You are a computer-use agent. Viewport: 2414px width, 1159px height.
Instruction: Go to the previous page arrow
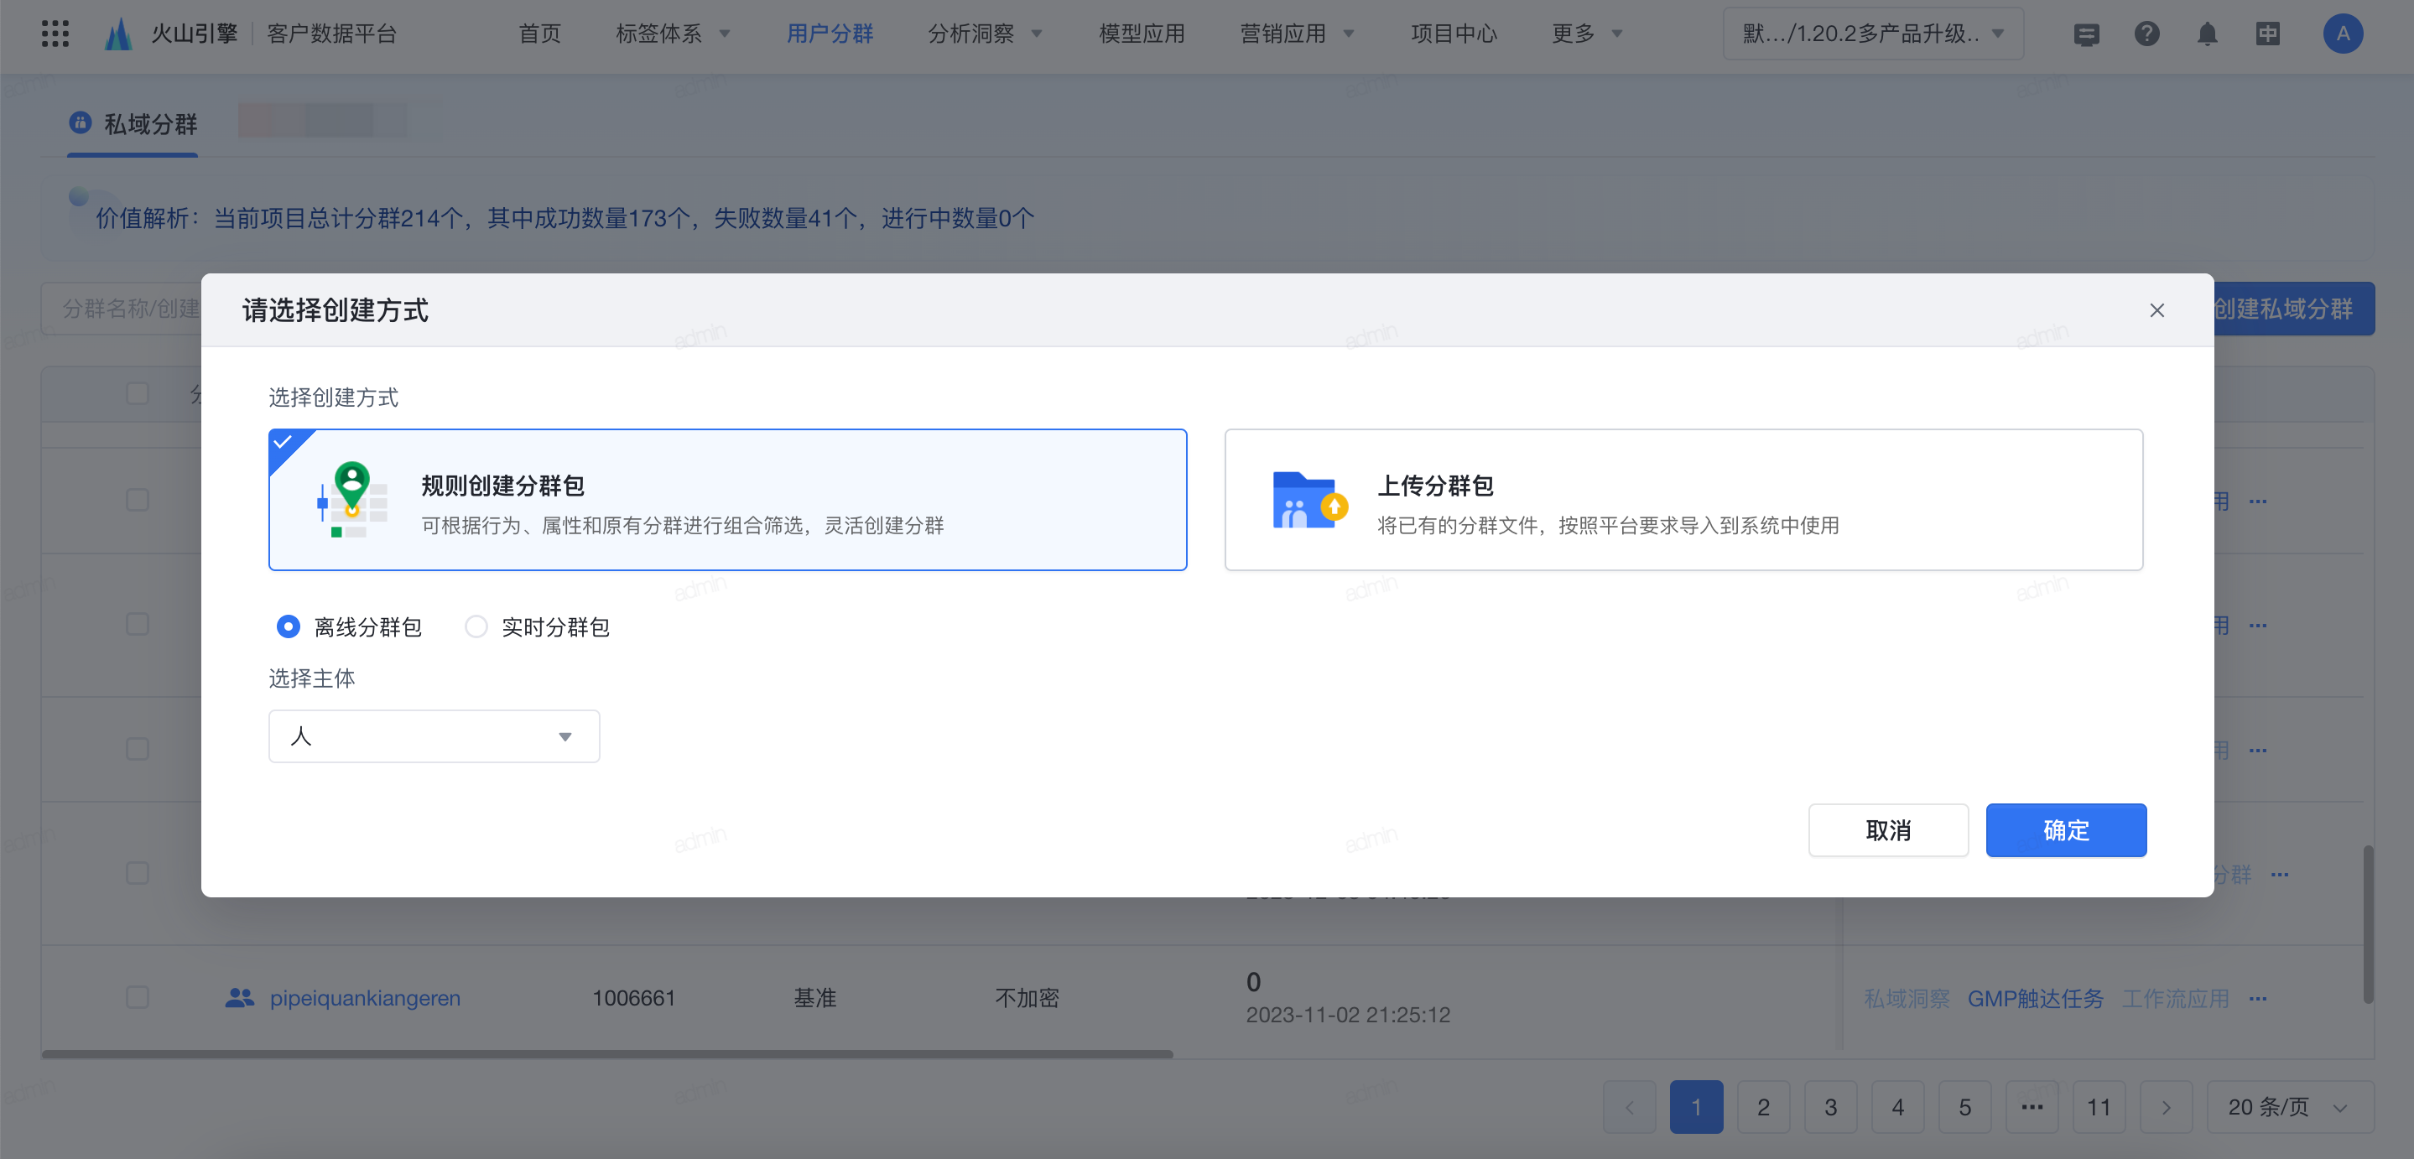pyautogui.click(x=1630, y=1108)
